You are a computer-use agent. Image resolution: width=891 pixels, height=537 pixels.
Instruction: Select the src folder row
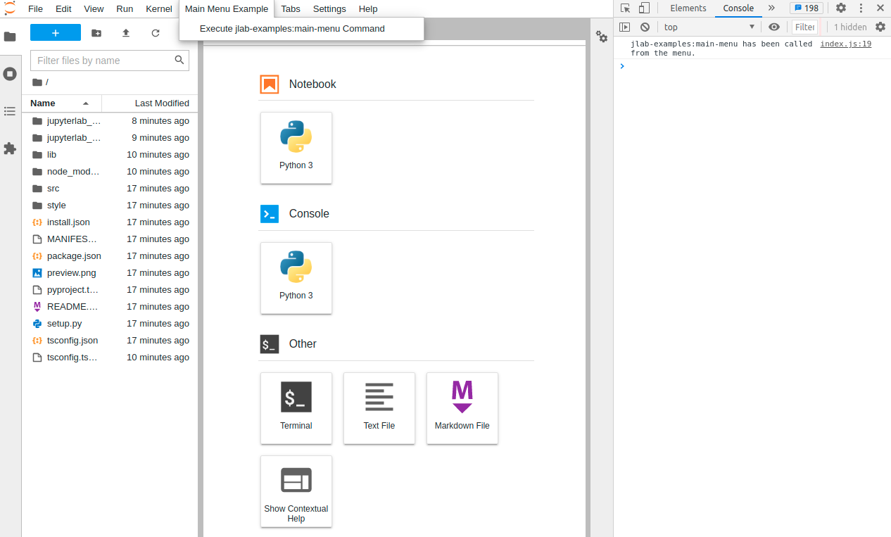(x=110, y=189)
